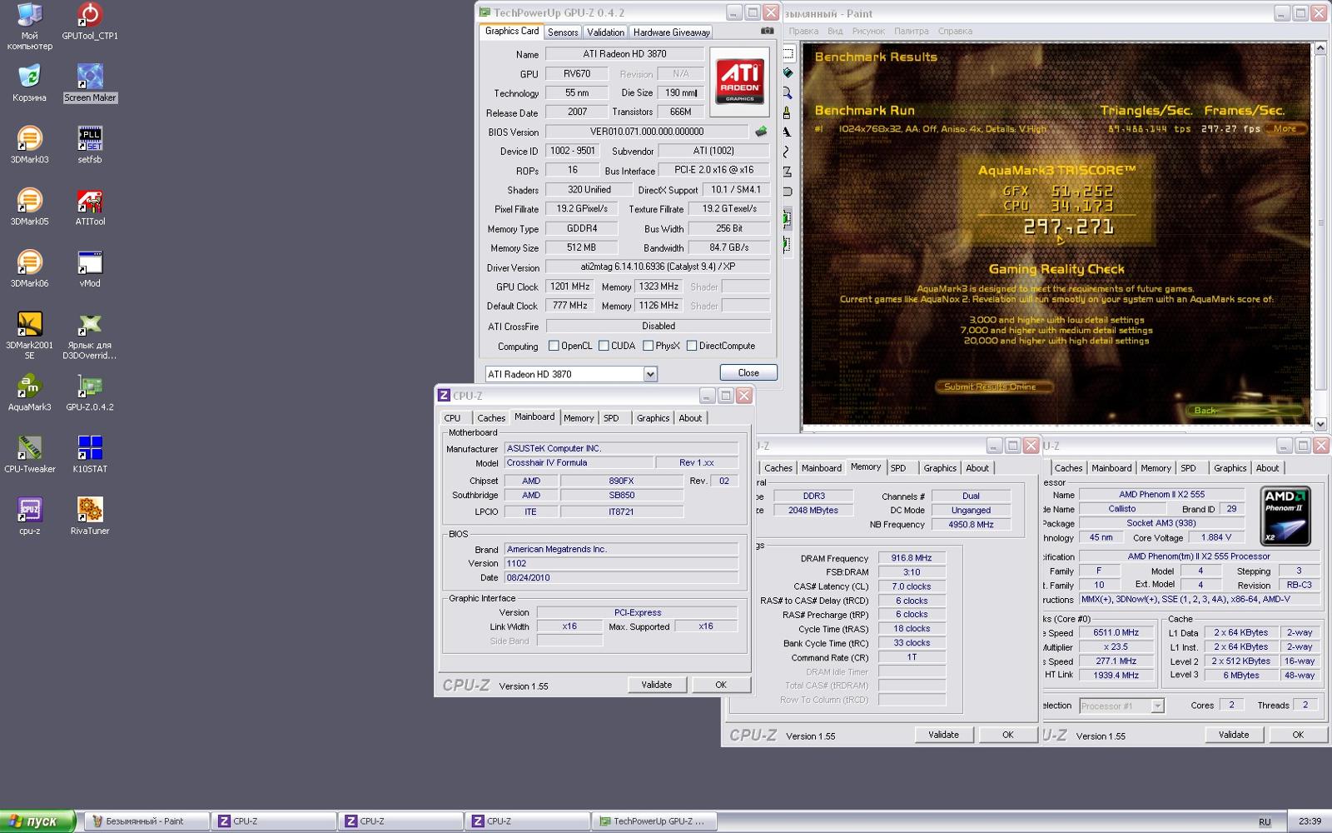Viewport: 1332px width, 833px height.
Task: Toggle the OpenCL checkbox in GPU-Z
Action: pos(554,346)
